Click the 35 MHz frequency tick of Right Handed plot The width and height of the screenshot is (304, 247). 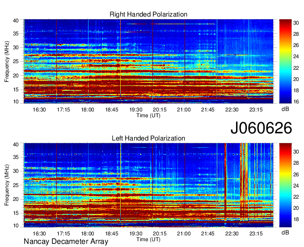(16, 34)
